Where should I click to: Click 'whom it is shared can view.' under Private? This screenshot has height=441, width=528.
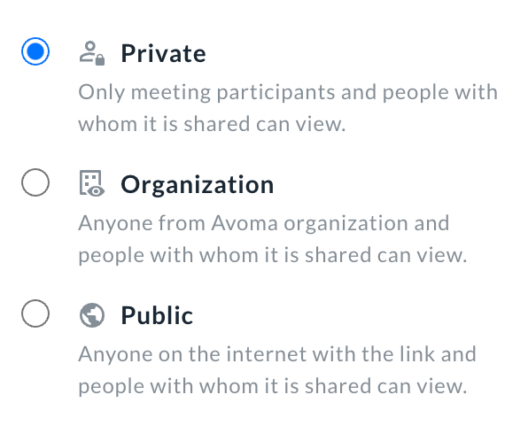[x=212, y=124]
